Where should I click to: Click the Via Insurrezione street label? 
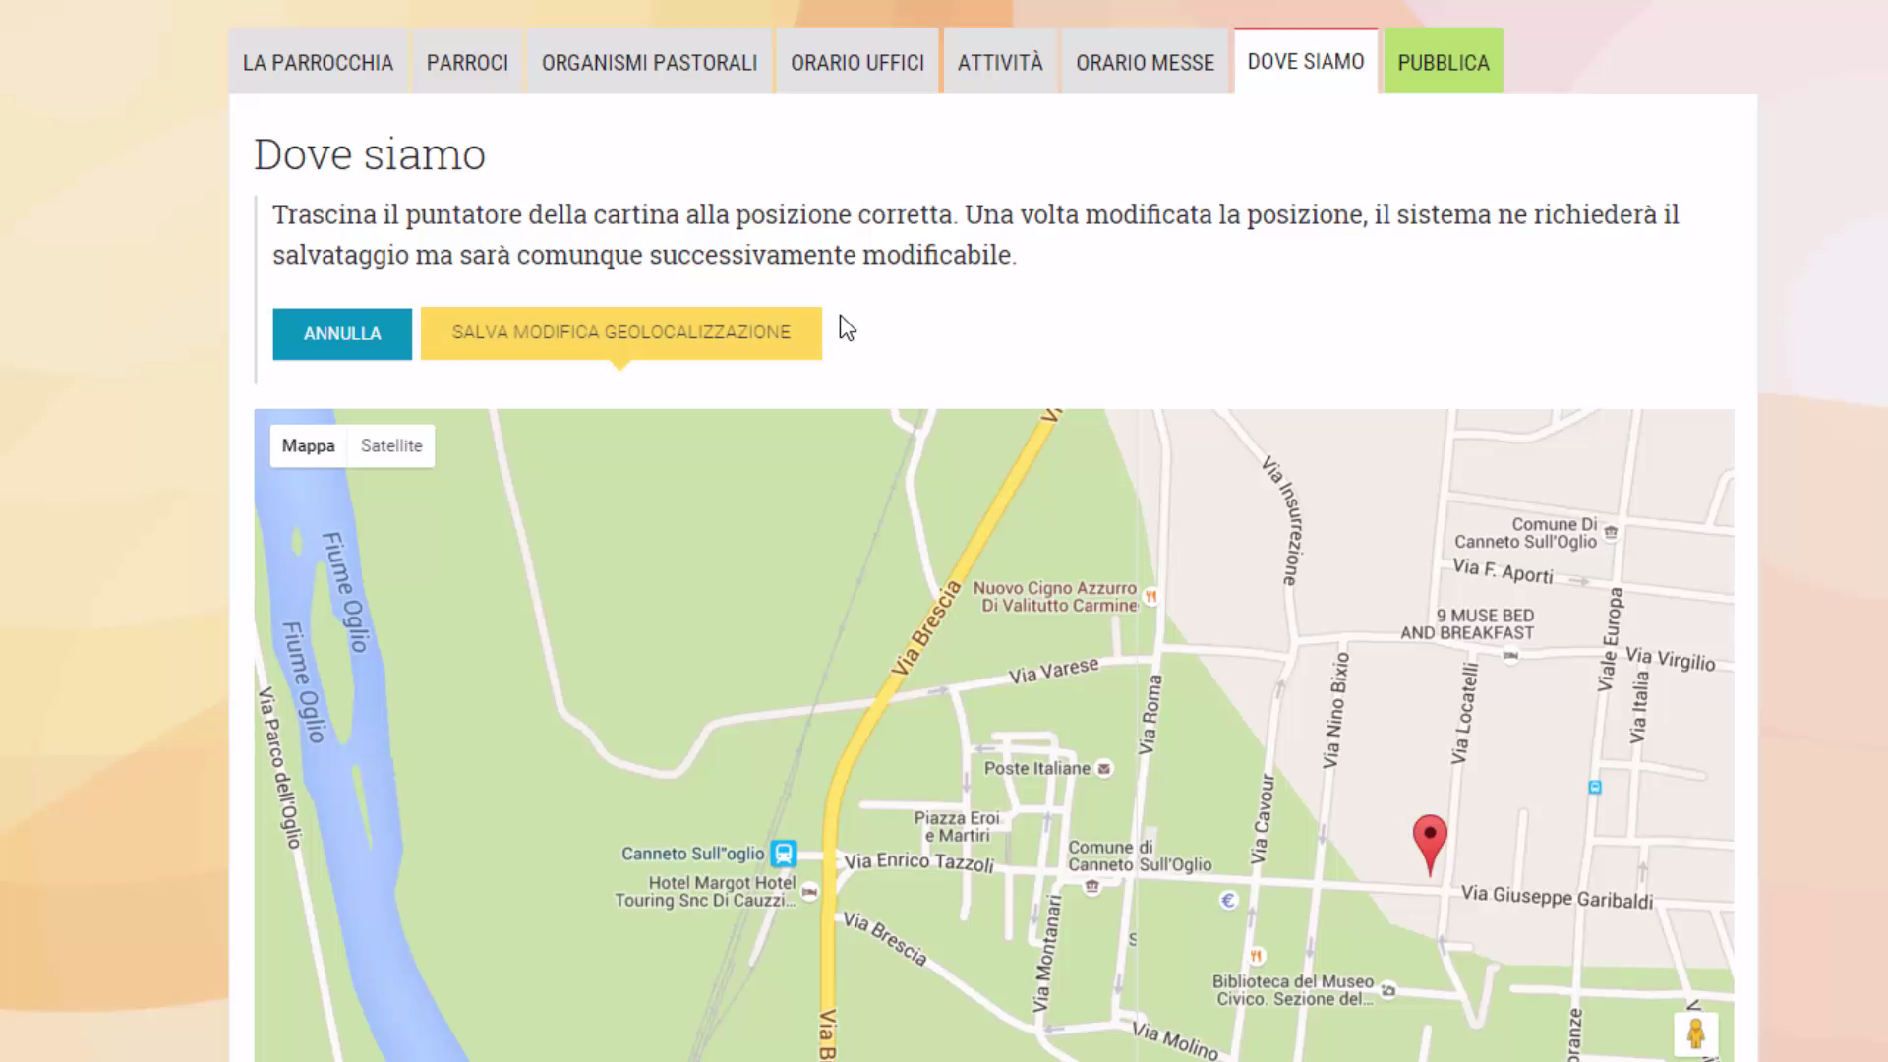(1284, 520)
